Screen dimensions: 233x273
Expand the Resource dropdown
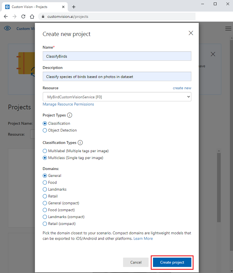click(117, 96)
